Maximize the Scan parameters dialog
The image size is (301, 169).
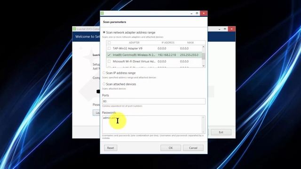click(x=197, y=13)
